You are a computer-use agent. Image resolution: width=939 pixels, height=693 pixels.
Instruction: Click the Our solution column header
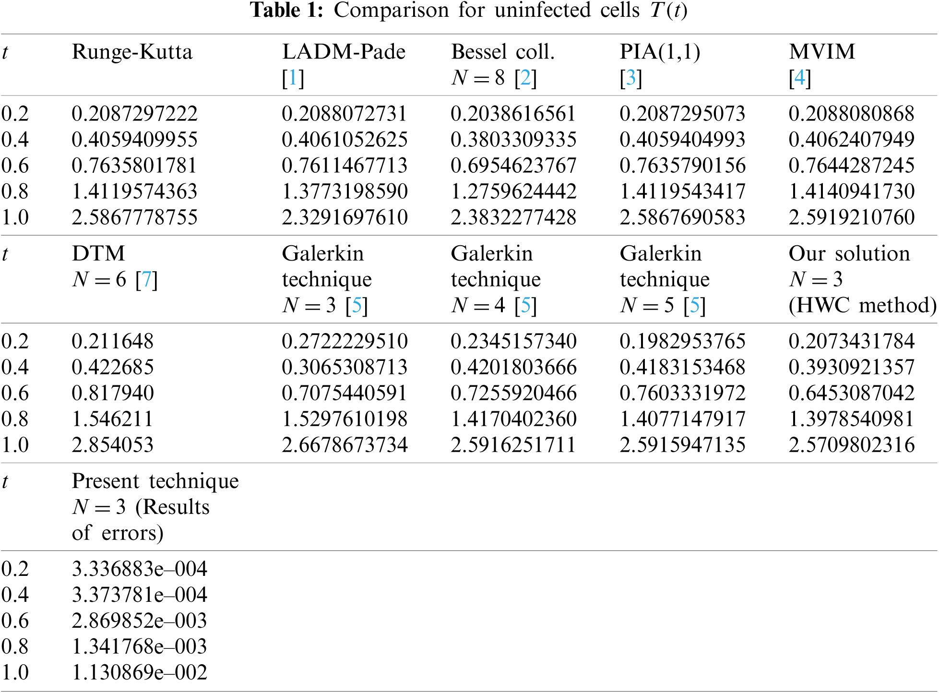[x=849, y=254]
